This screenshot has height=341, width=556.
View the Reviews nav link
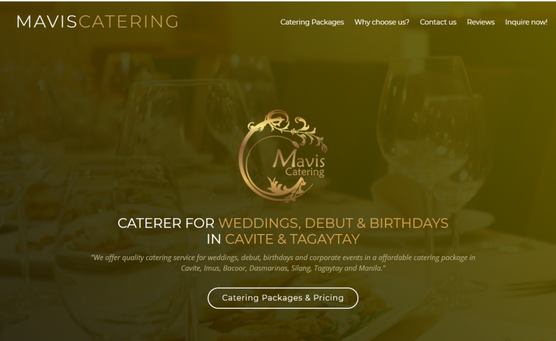click(481, 22)
